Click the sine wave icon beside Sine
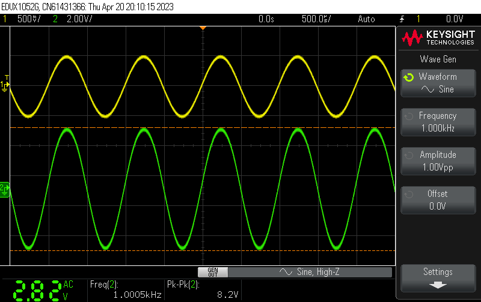Screen dimensions: 481x302 pos(427,89)
